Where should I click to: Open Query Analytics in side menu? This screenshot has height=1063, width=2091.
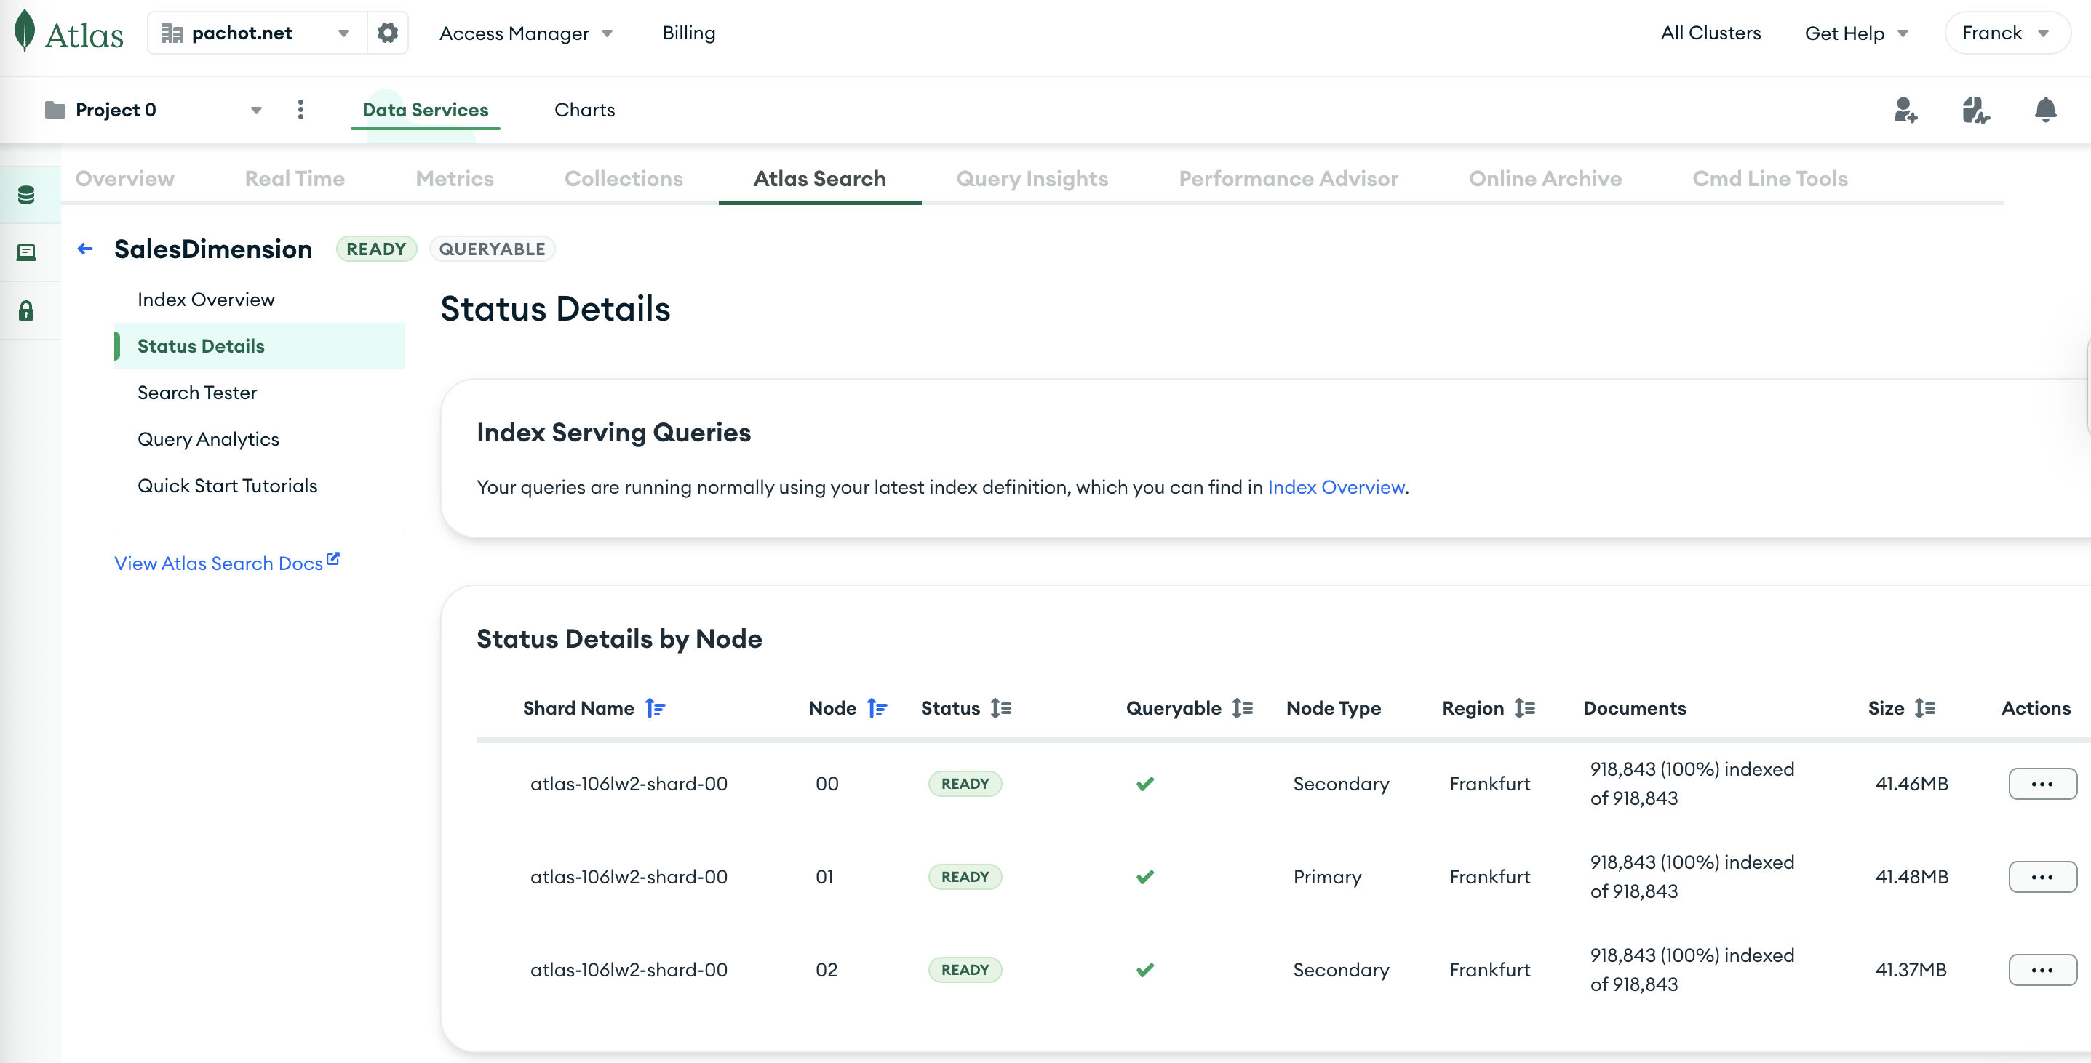pyautogui.click(x=209, y=439)
